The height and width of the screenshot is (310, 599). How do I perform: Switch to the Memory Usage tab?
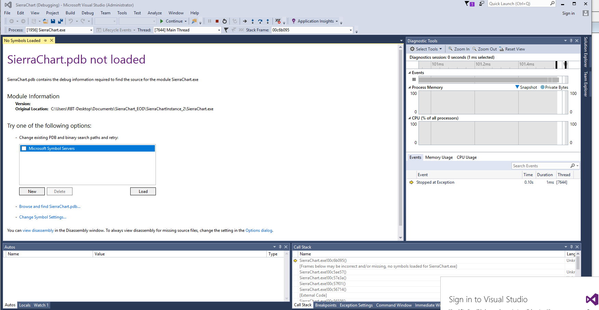coord(439,157)
